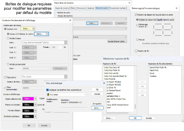Select the Manuel radio button

(x=137, y=40)
